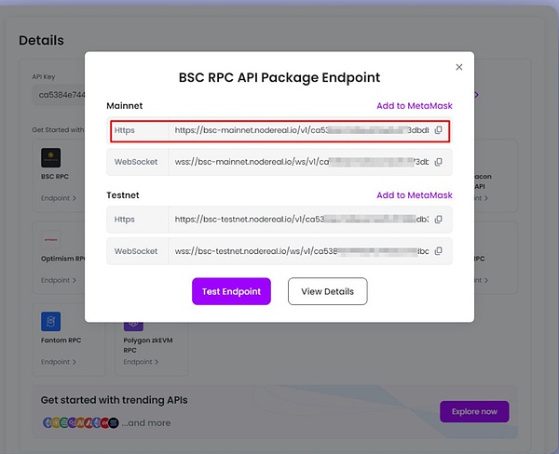
Task: Expand the BSC RPC Endpoint link
Action: [x=59, y=198]
